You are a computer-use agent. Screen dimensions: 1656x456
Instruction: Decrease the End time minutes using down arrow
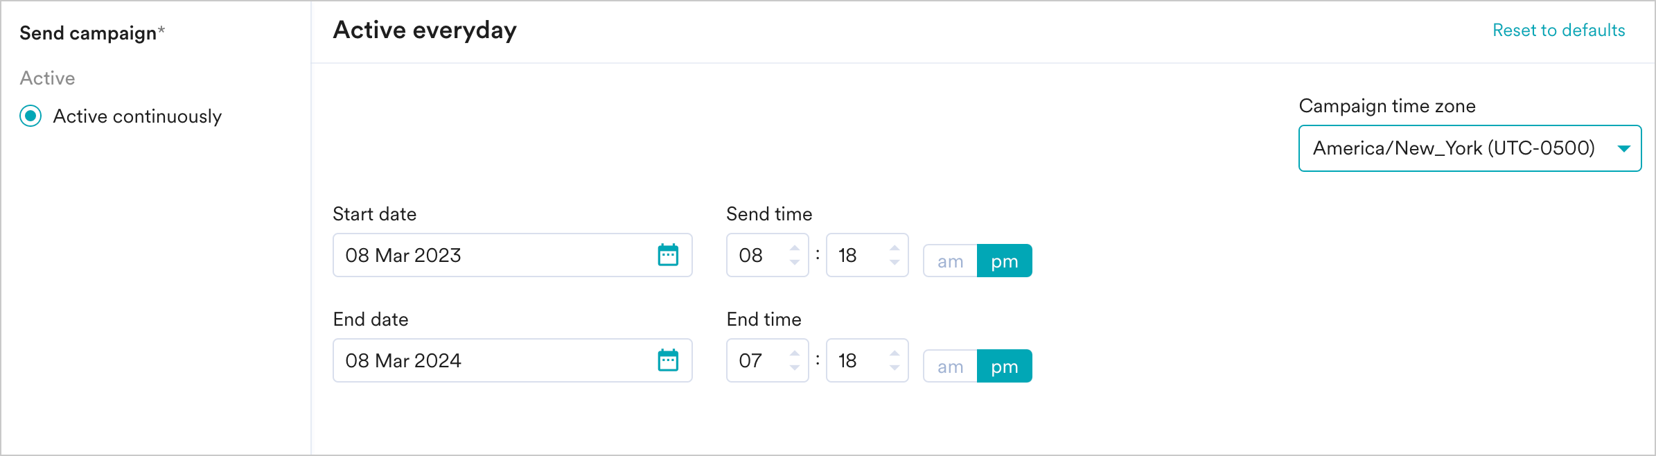(895, 367)
